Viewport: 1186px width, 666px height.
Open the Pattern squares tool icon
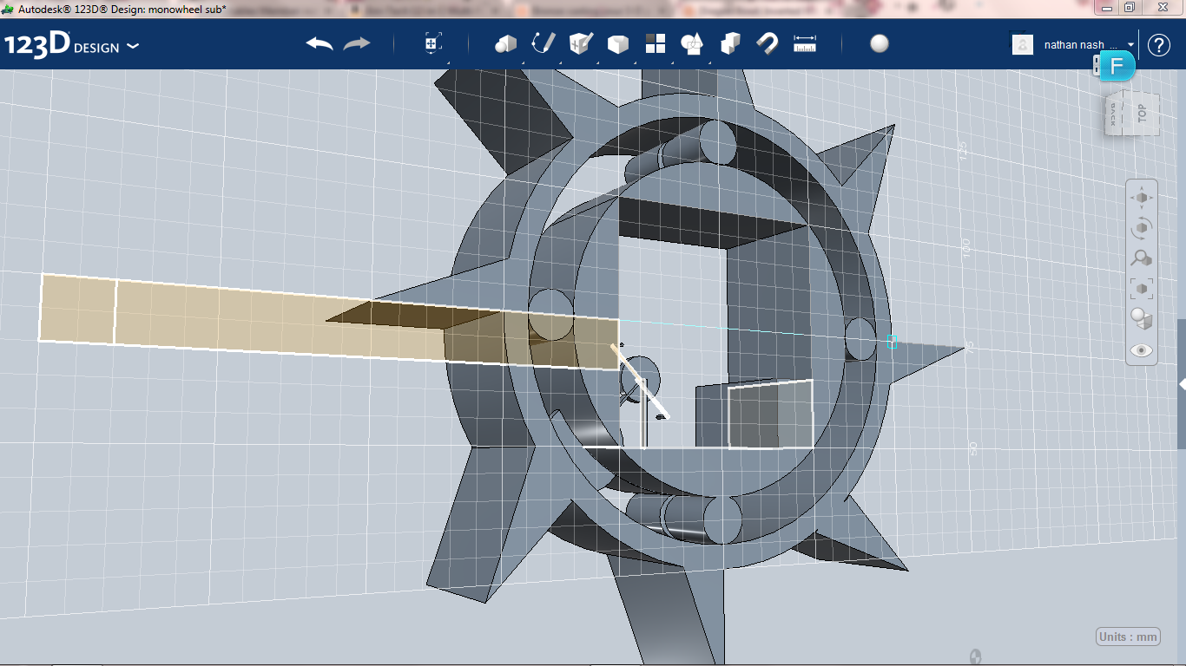click(656, 43)
